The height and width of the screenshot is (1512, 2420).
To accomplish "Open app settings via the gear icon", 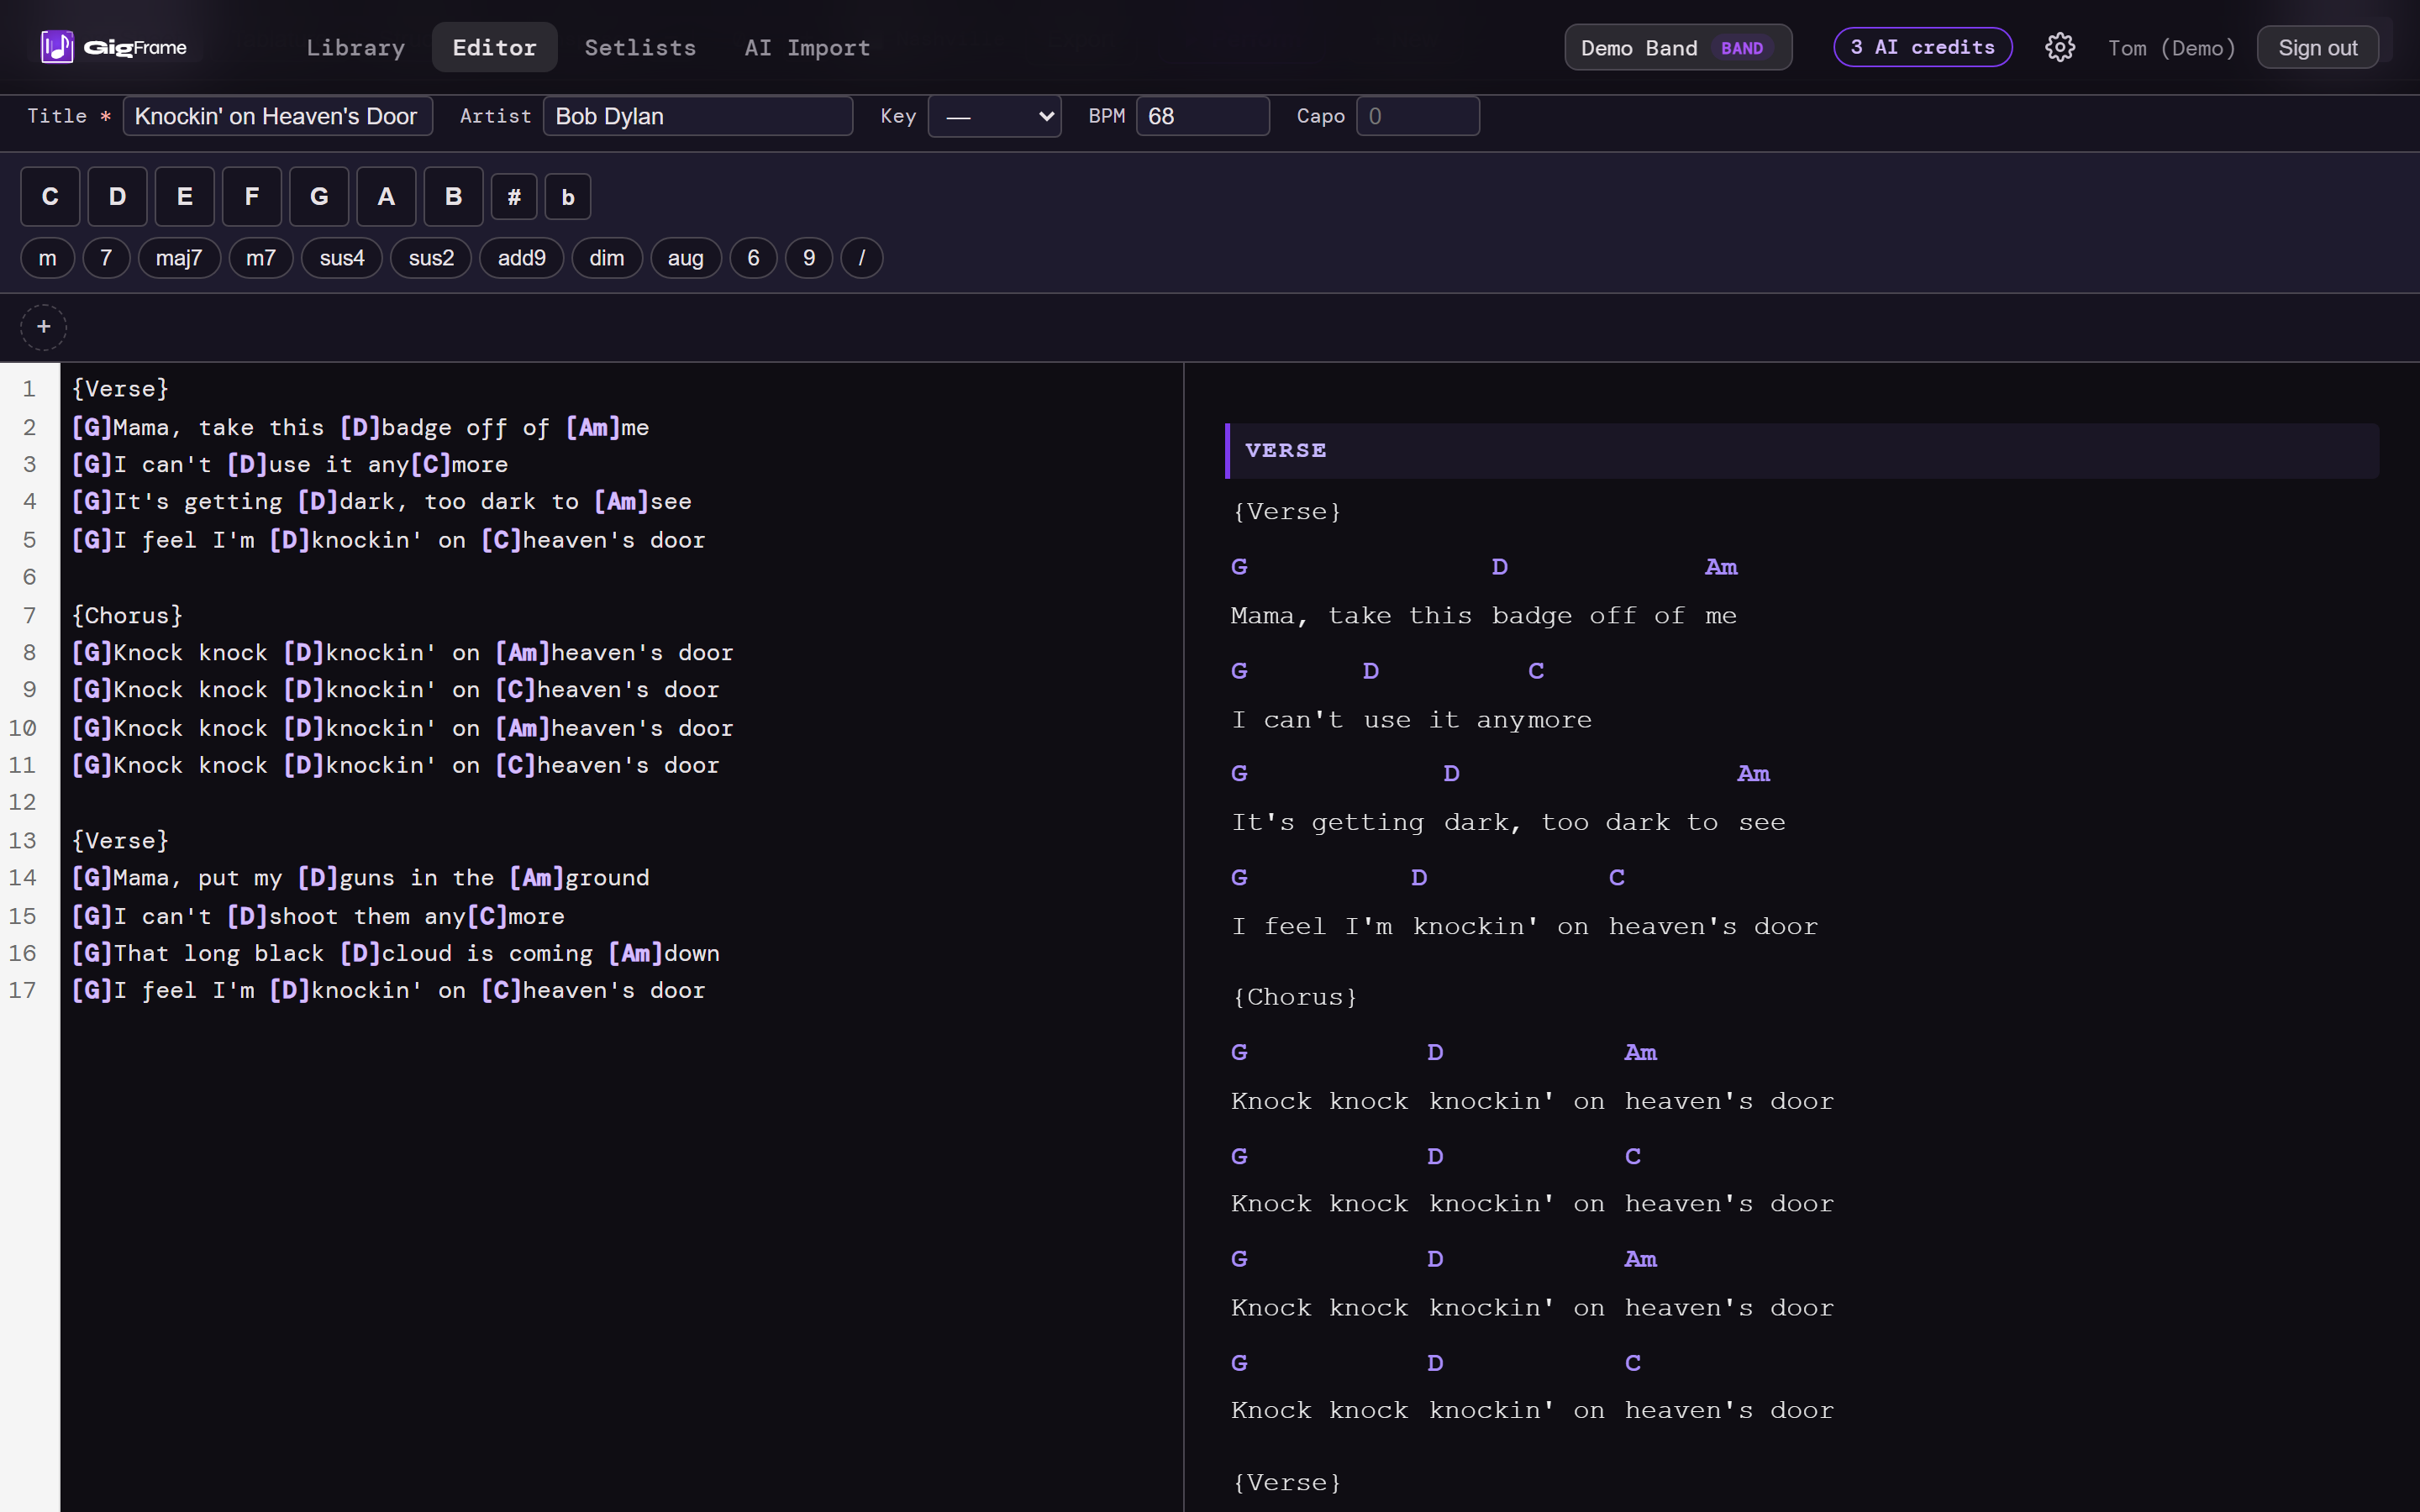I will point(2061,47).
